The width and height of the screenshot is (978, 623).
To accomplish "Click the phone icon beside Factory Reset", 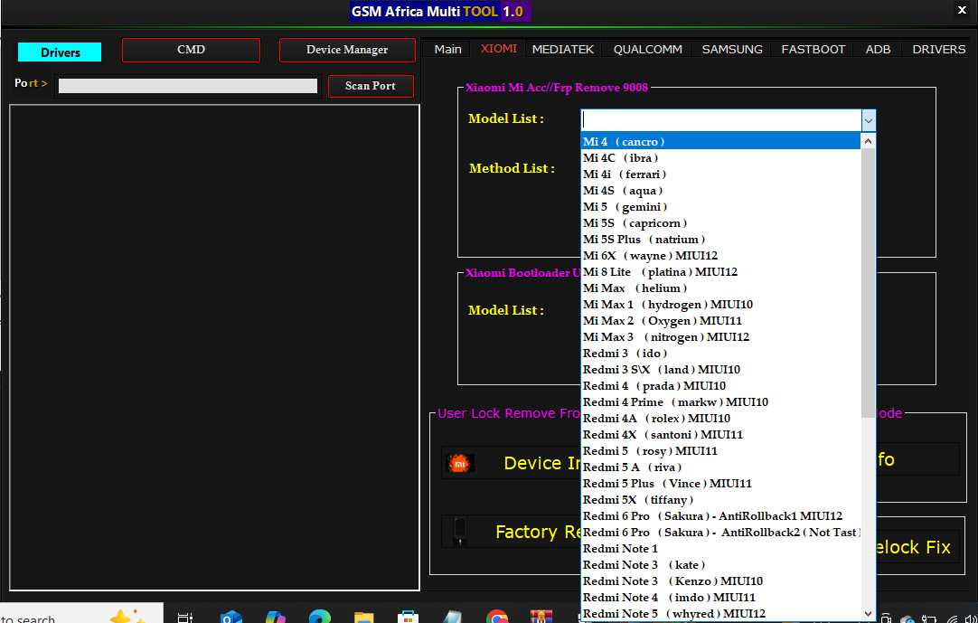I will click(x=459, y=531).
